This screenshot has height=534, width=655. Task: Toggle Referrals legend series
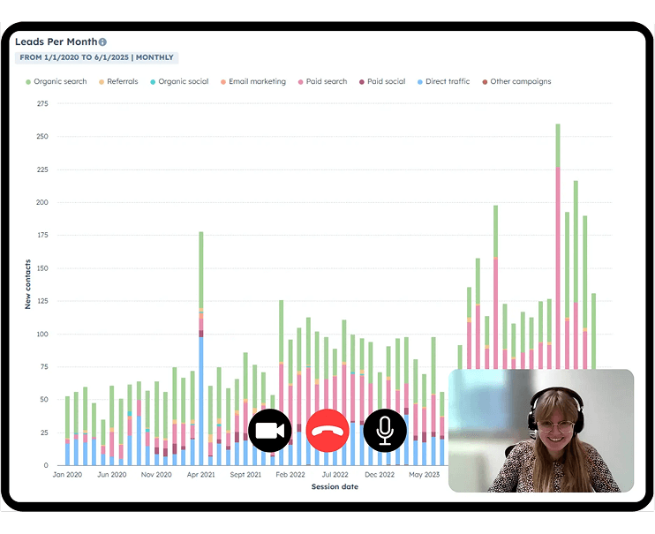(x=122, y=81)
